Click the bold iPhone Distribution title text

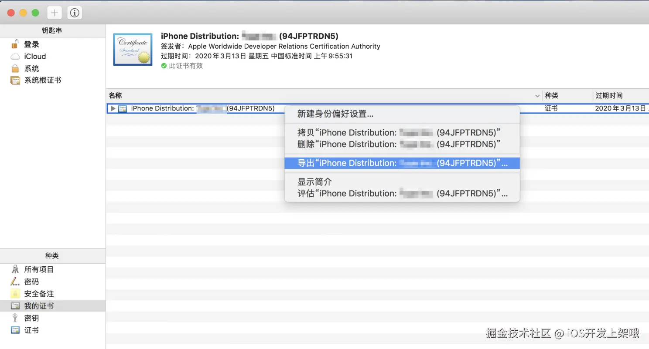point(249,36)
